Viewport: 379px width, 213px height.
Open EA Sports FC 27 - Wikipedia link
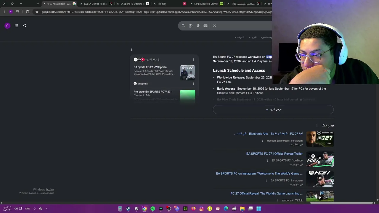tap(150, 67)
